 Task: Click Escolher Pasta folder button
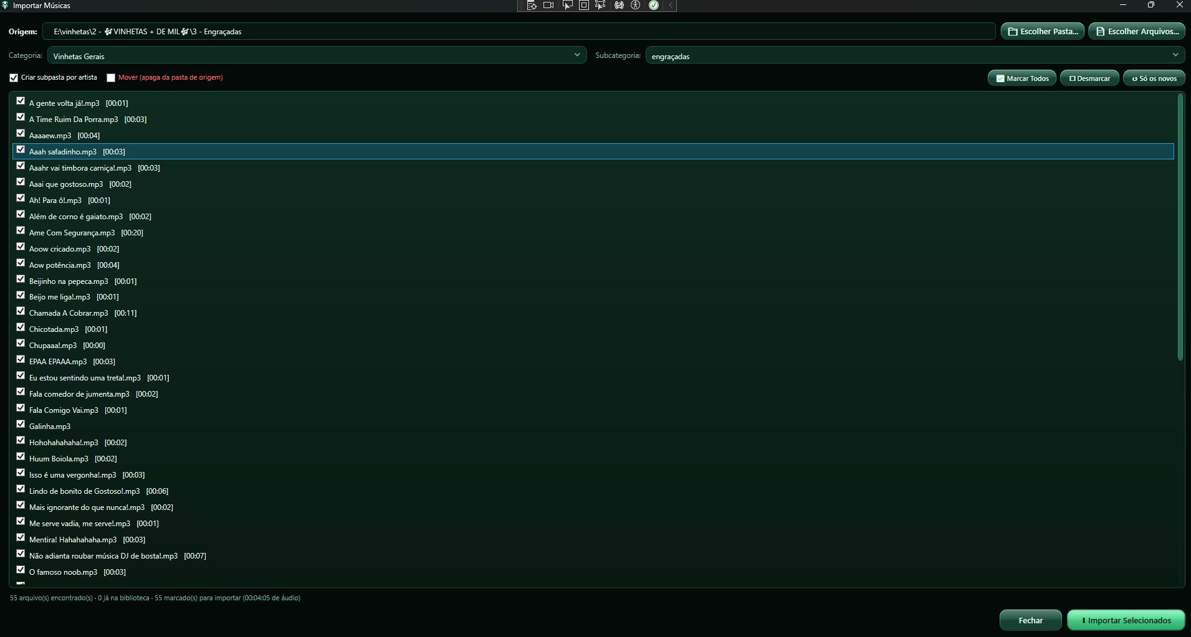click(1043, 31)
